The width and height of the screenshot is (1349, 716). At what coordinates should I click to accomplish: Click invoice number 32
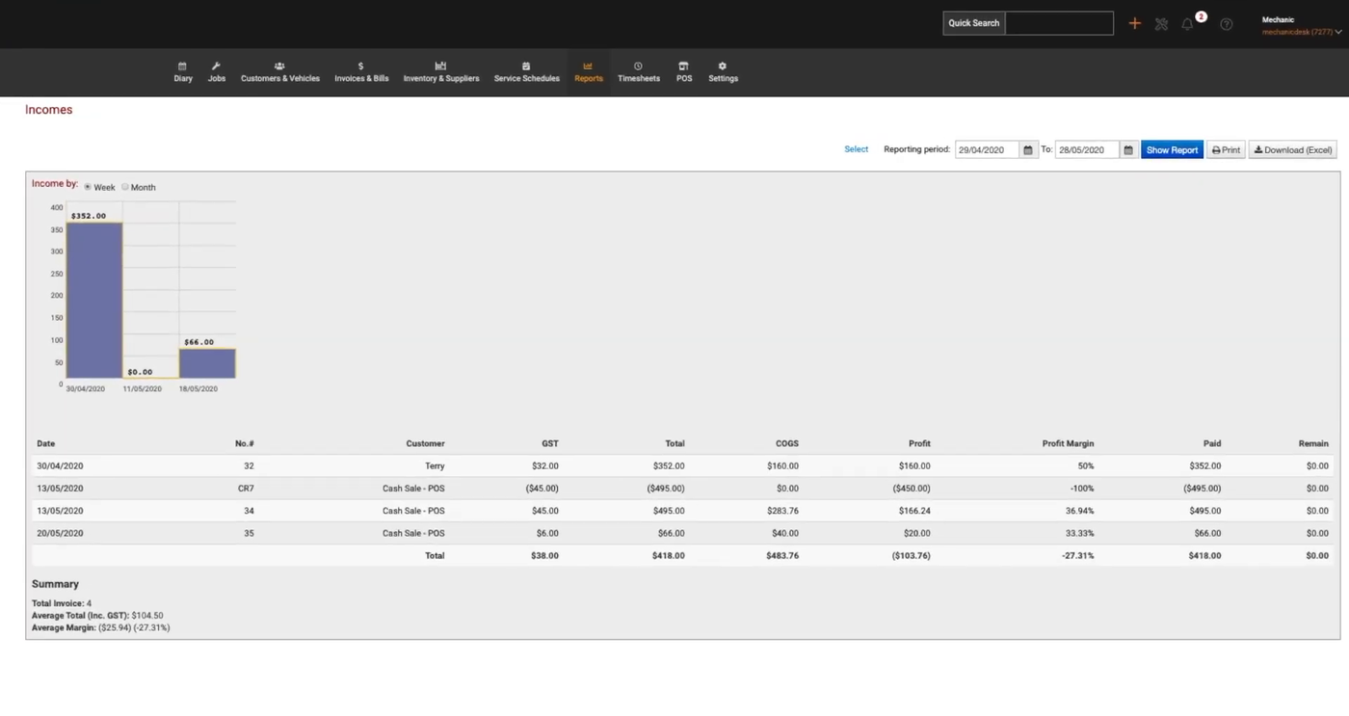249,465
